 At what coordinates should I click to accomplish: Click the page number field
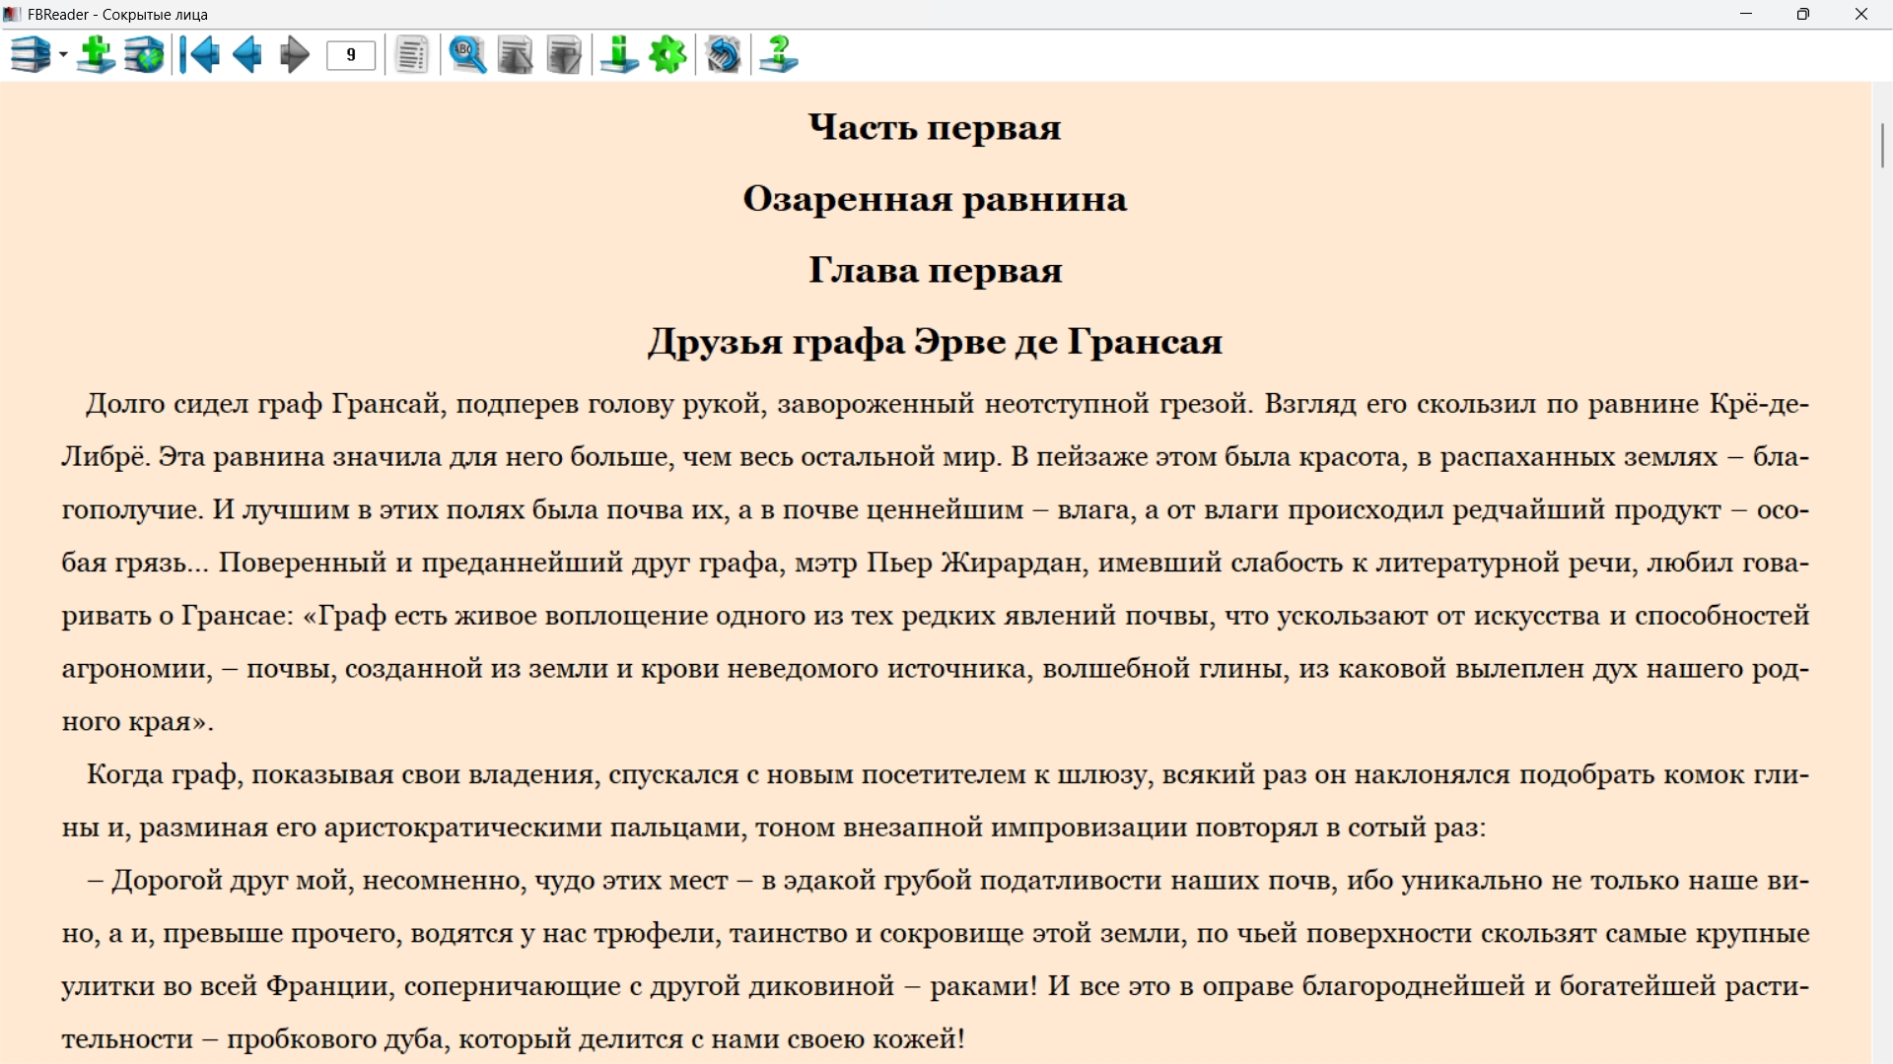pyautogui.click(x=351, y=55)
